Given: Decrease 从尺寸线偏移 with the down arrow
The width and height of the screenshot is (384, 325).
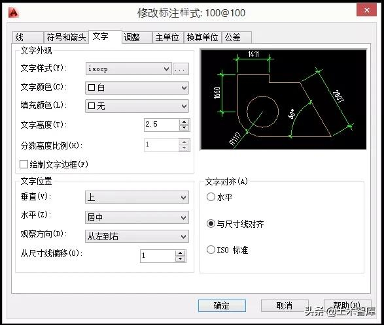Looking at the screenshot, I should 181,259.
